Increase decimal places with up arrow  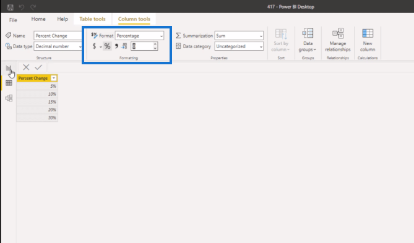coord(155,44)
